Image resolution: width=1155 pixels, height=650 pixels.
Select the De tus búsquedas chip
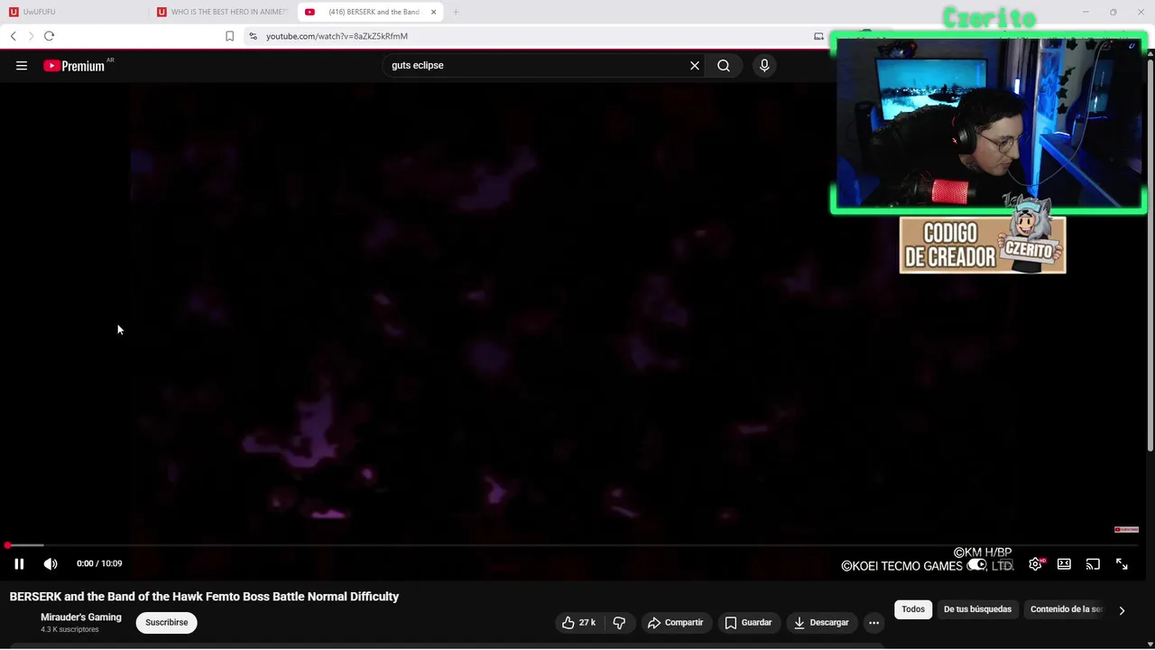[977, 609]
